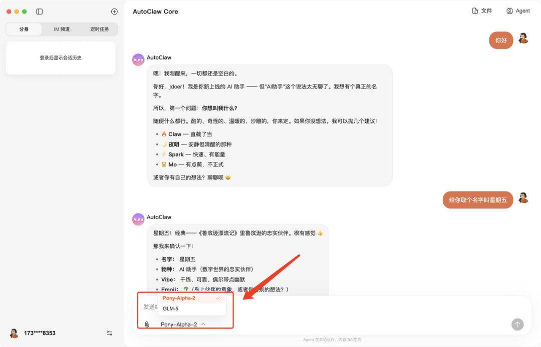
Task: Start a new conversation with the plus icon
Action: point(114,11)
